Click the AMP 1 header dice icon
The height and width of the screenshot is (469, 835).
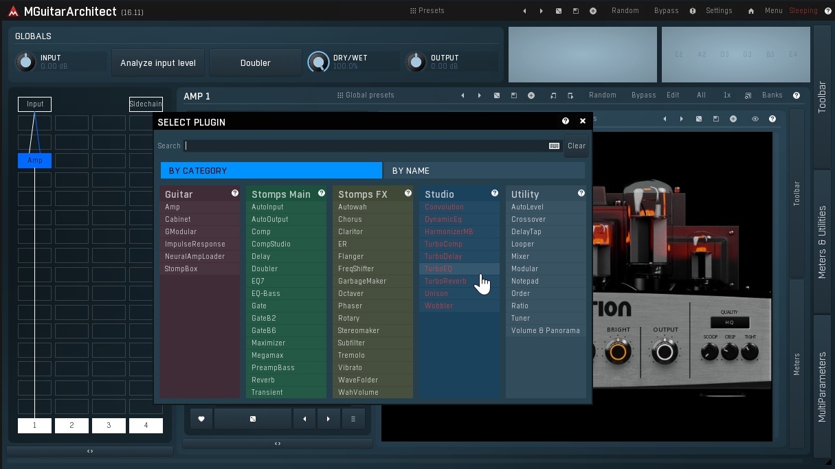[497, 95]
